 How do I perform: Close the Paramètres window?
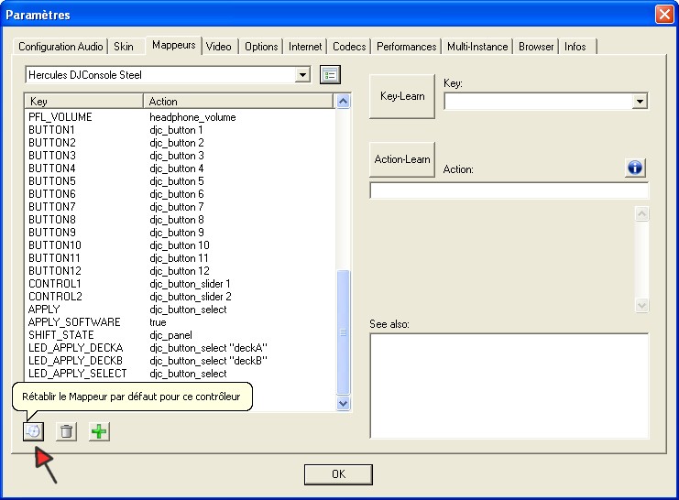[663, 15]
